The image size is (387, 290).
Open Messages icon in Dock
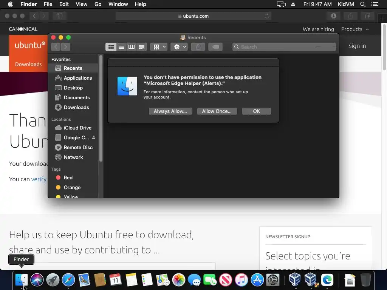pos(194,280)
